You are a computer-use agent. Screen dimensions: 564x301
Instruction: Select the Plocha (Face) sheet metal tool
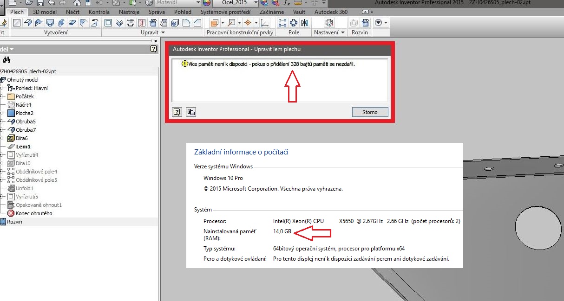[17, 23]
